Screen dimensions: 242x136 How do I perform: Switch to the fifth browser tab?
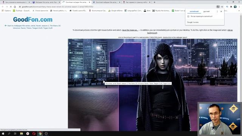[x=137, y=2]
